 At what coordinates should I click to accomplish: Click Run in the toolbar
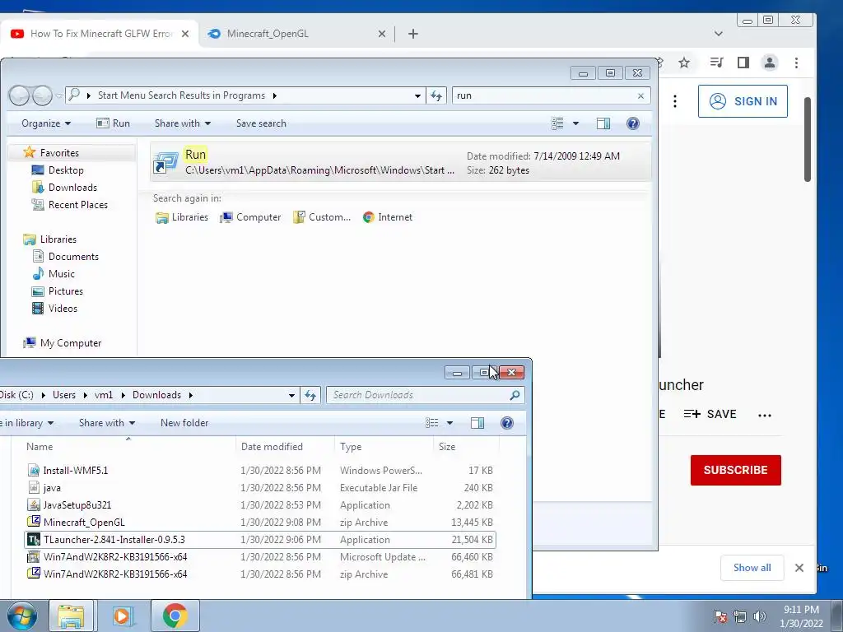tap(114, 123)
